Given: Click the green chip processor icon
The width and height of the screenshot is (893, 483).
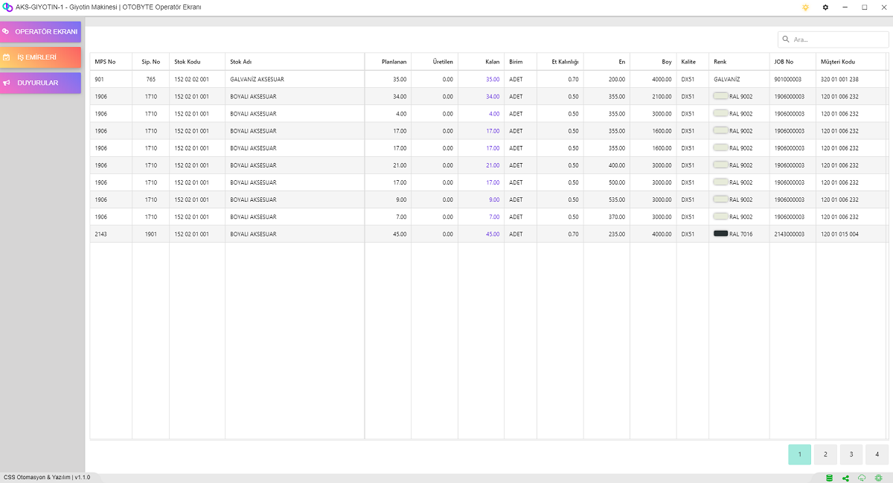Looking at the screenshot, I should pyautogui.click(x=878, y=478).
